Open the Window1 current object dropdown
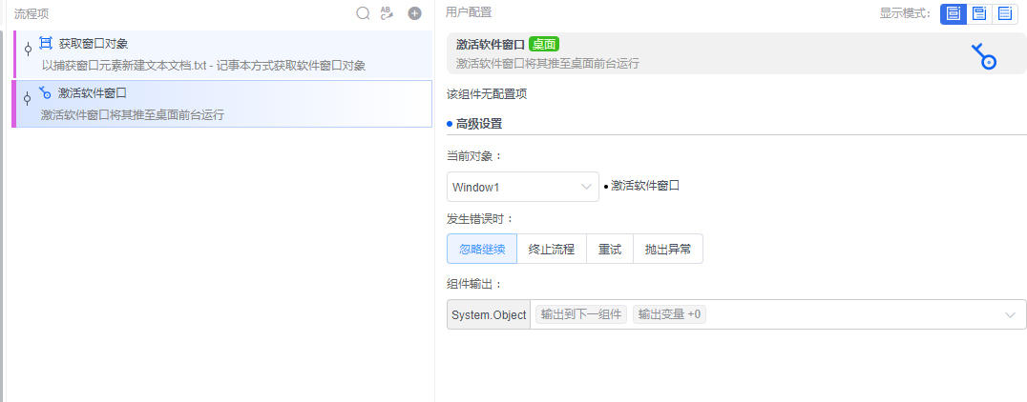The width and height of the screenshot is (1027, 402). (523, 187)
